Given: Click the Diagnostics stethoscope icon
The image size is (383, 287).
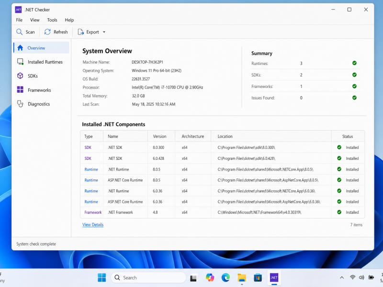Looking at the screenshot, I should click(x=20, y=104).
